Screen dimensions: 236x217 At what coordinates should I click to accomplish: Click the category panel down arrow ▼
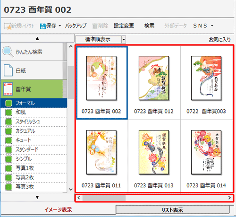pyautogui.click(x=37, y=197)
